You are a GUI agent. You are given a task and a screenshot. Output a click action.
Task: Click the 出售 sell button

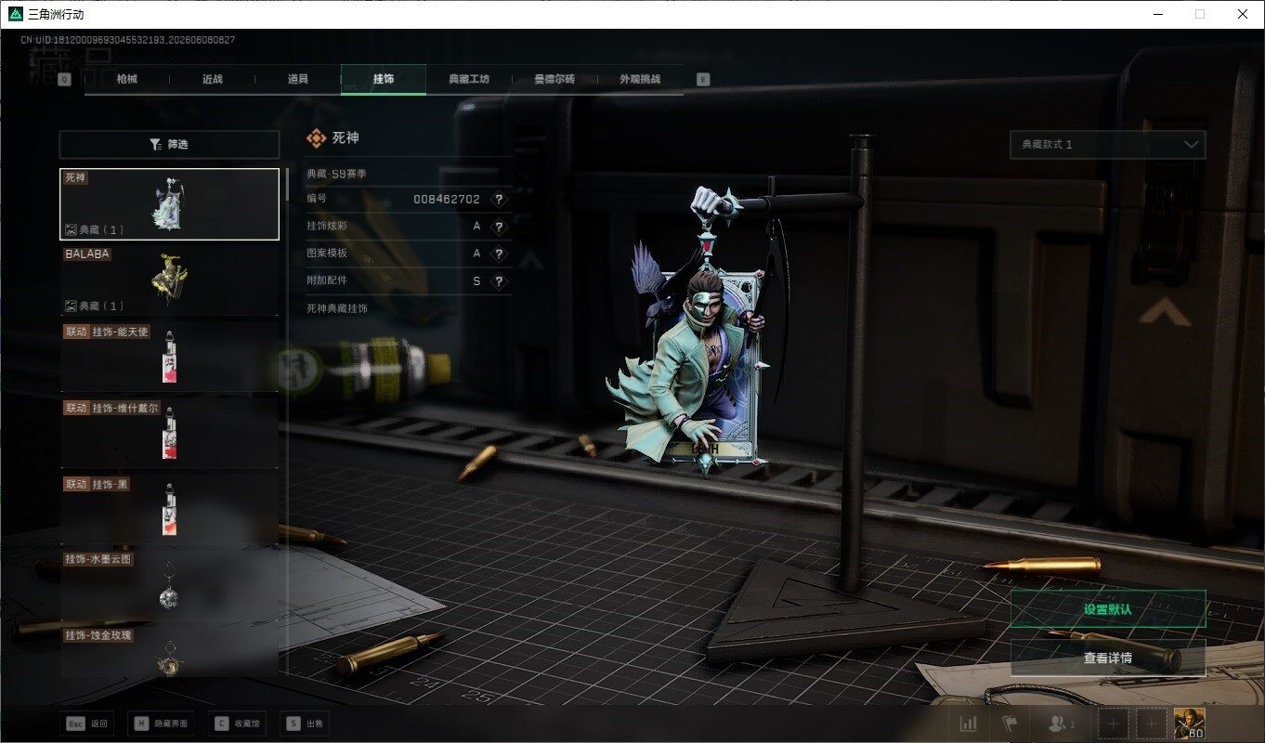pos(304,723)
